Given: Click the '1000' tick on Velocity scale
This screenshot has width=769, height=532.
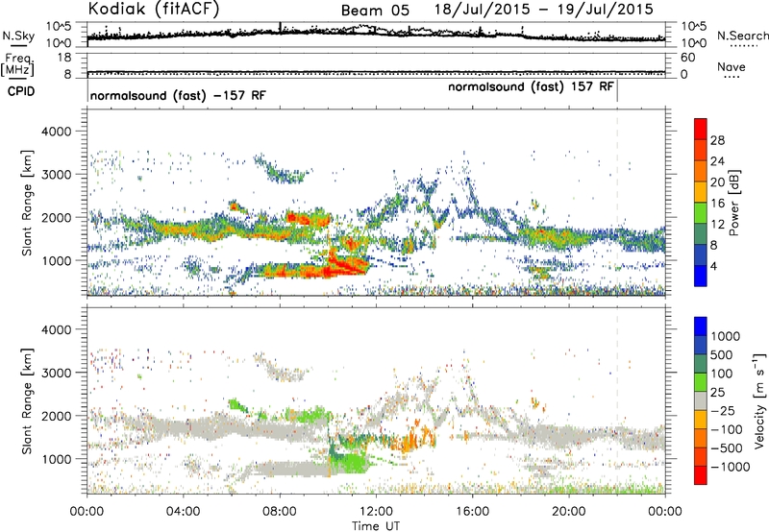Looking at the screenshot, I should (x=726, y=336).
